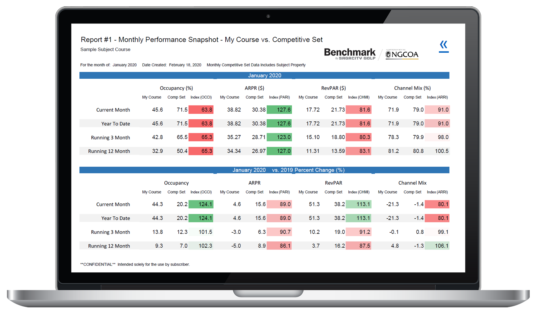Click the Sample Subject Course link
Image resolution: width=543 pixels, height=314 pixels.
tap(105, 49)
